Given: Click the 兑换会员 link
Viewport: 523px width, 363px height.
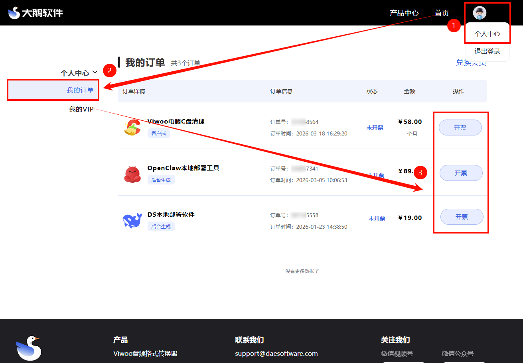Looking at the screenshot, I should (x=471, y=63).
